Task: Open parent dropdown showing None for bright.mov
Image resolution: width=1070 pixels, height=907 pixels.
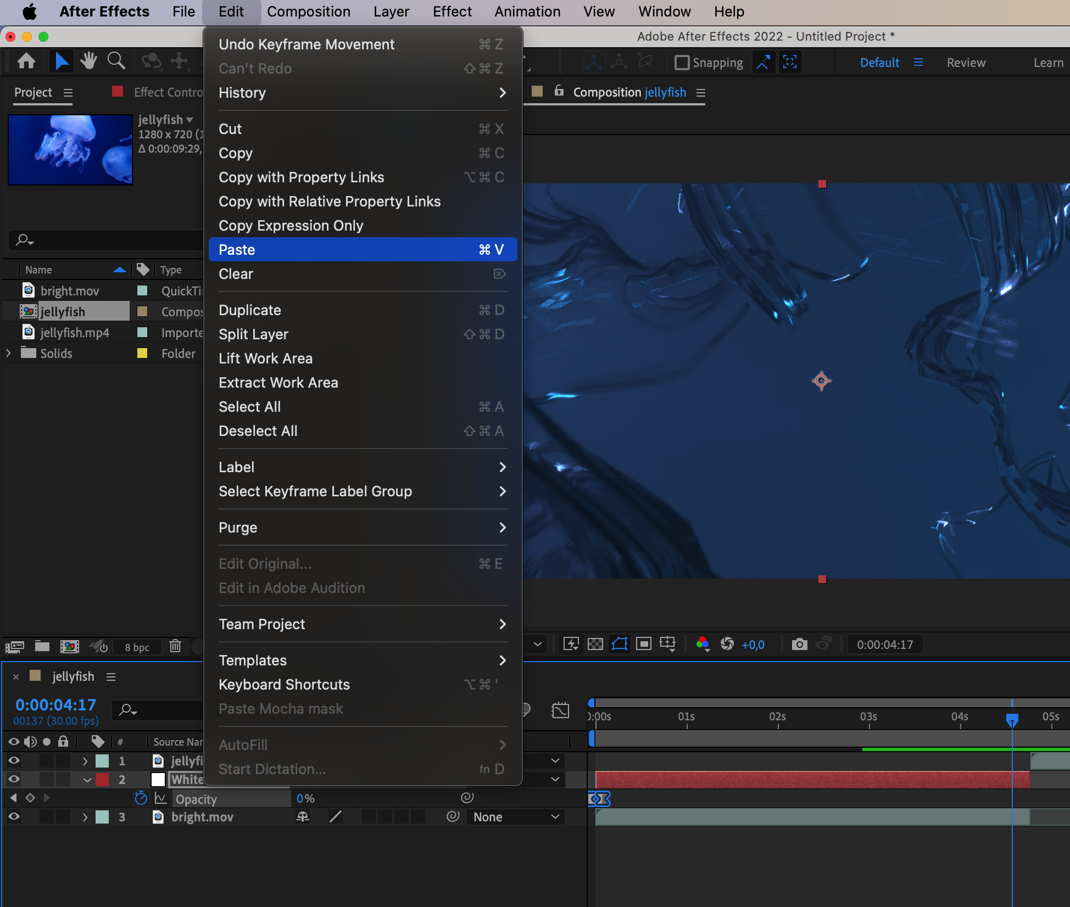Action: click(516, 817)
